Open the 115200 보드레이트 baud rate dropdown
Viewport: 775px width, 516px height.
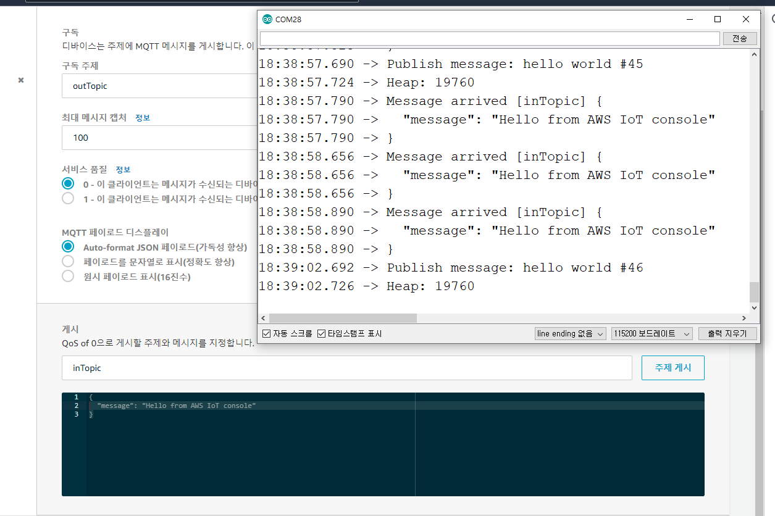pos(651,333)
